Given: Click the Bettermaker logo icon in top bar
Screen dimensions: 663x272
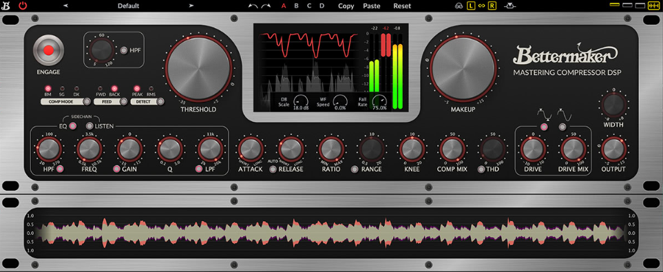Looking at the screenshot, I should (x=5, y=6).
